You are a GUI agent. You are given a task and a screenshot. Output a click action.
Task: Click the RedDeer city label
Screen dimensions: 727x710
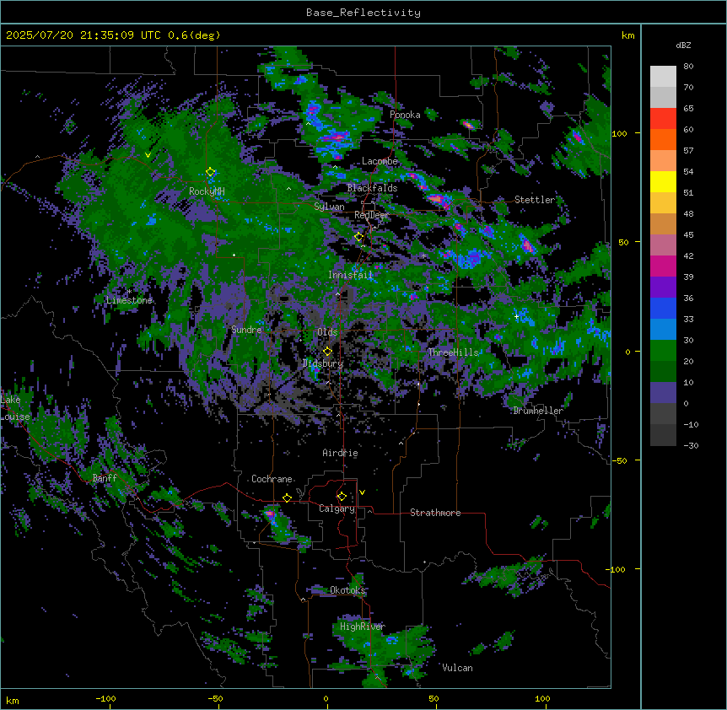pos(371,215)
